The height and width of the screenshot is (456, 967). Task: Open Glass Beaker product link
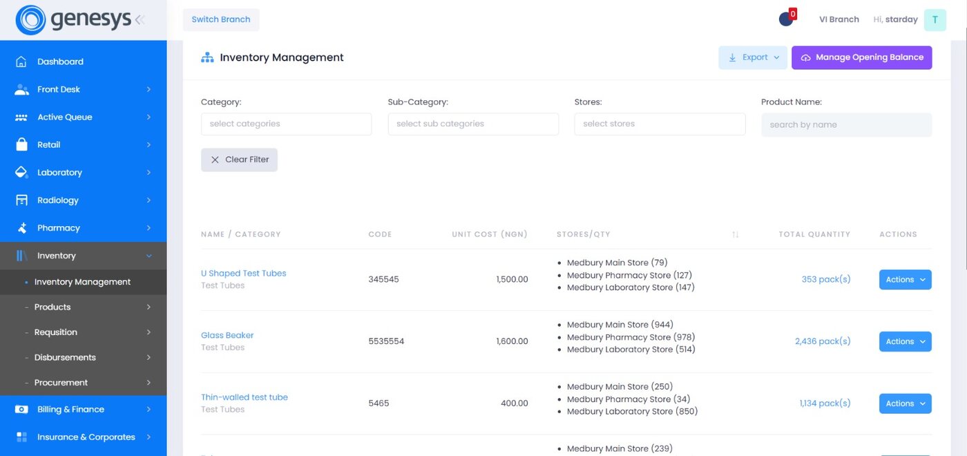pyautogui.click(x=227, y=335)
